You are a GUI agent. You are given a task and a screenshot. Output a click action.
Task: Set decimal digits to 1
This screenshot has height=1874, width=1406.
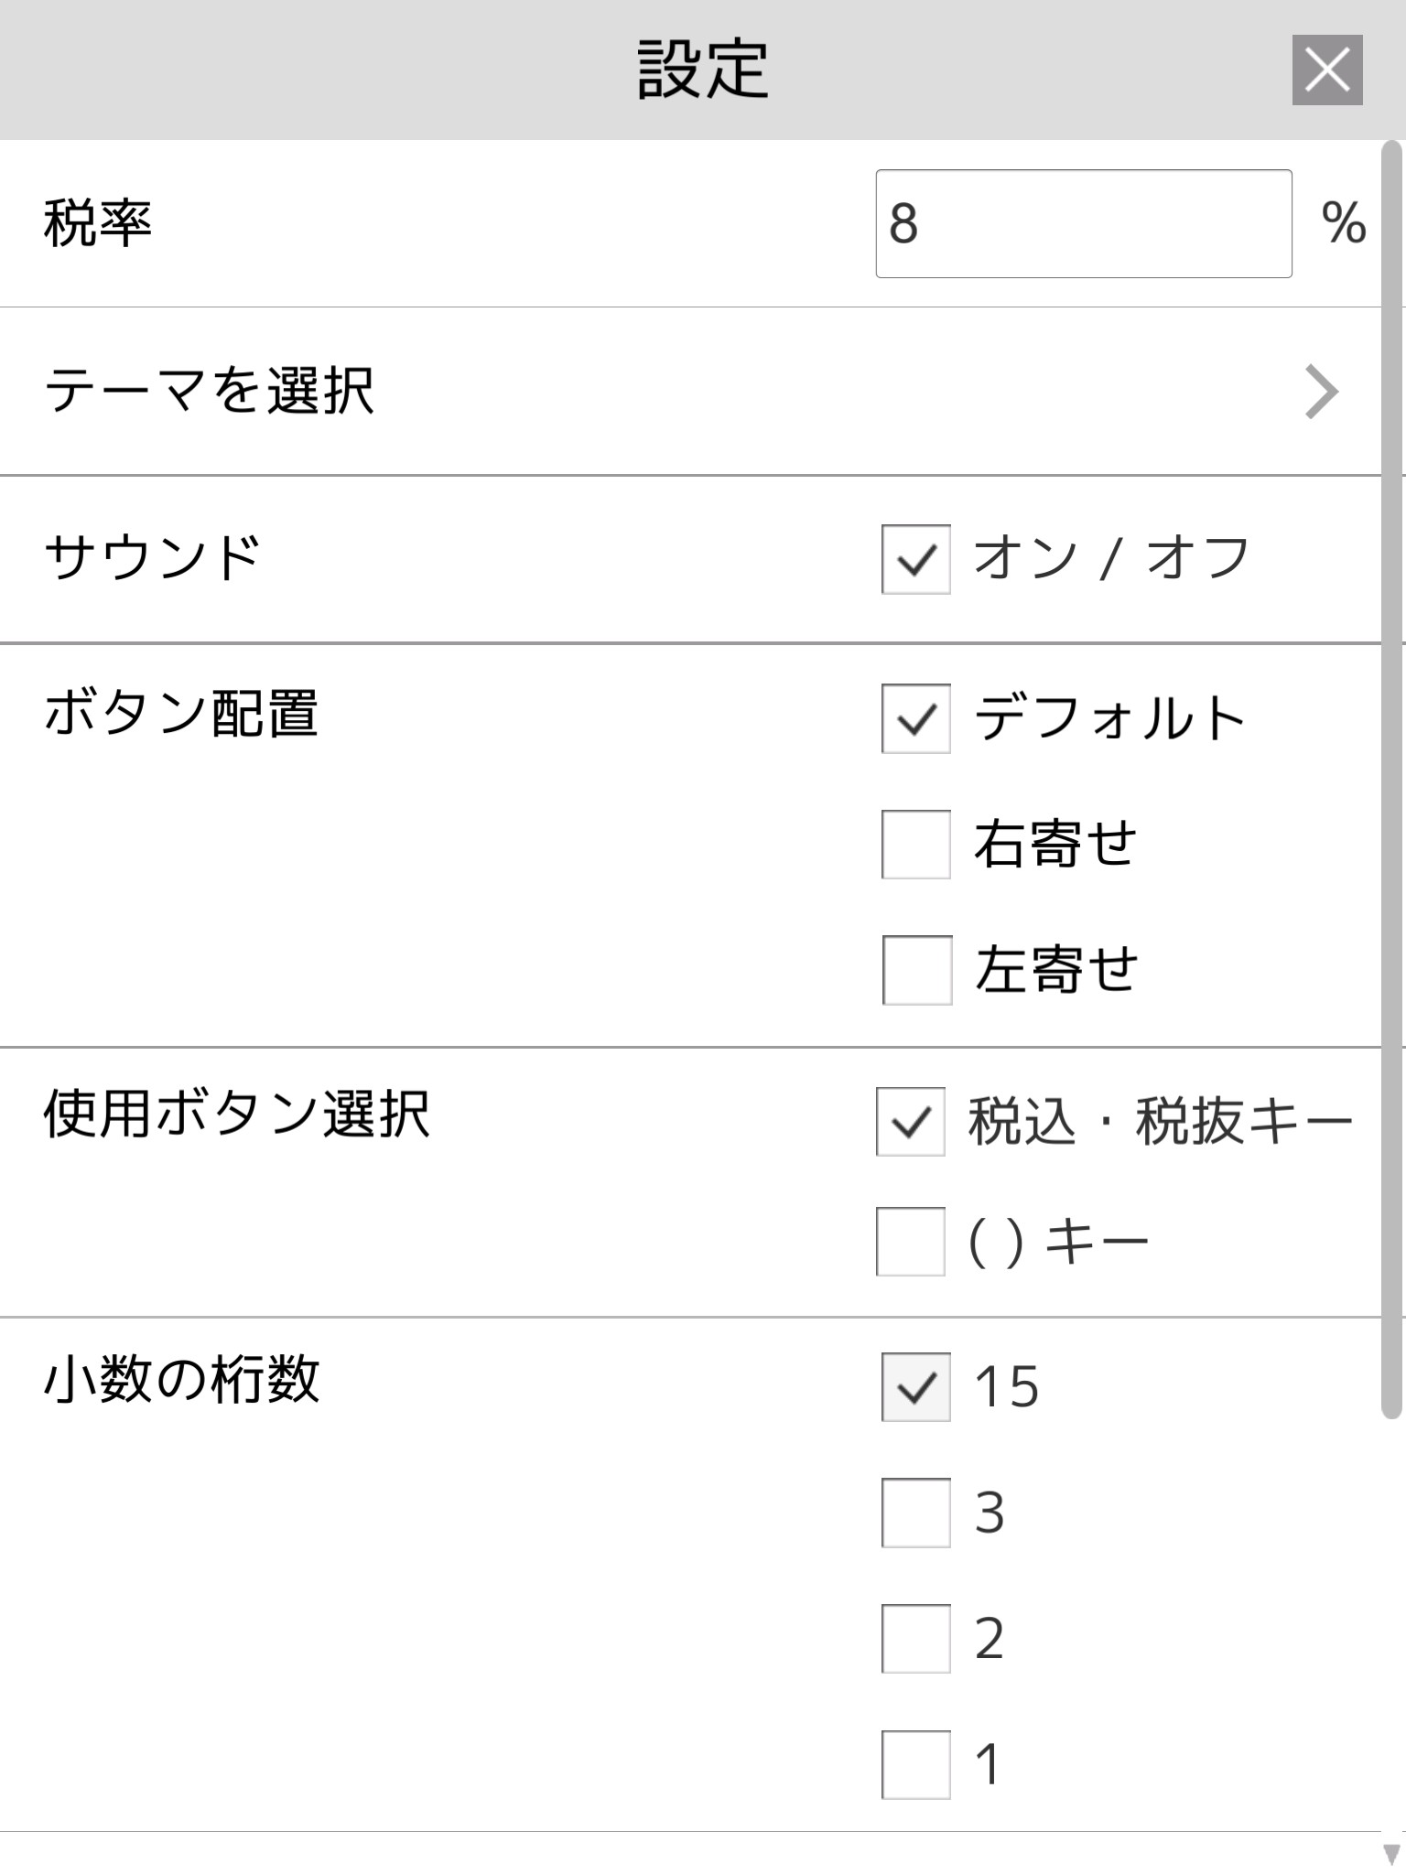coord(915,1764)
